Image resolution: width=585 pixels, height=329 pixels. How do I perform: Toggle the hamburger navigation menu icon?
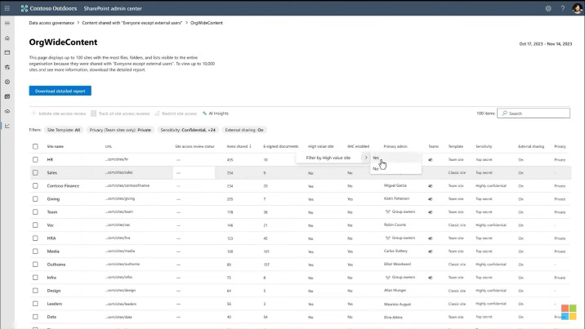coord(7,23)
